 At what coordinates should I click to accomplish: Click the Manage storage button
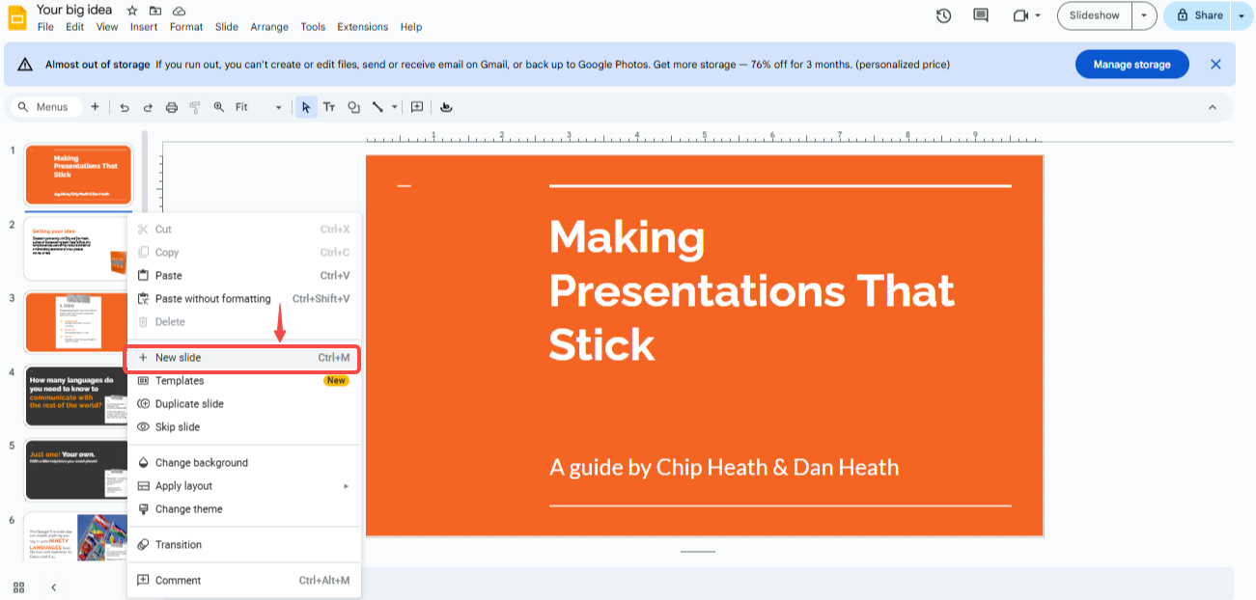coord(1131,64)
